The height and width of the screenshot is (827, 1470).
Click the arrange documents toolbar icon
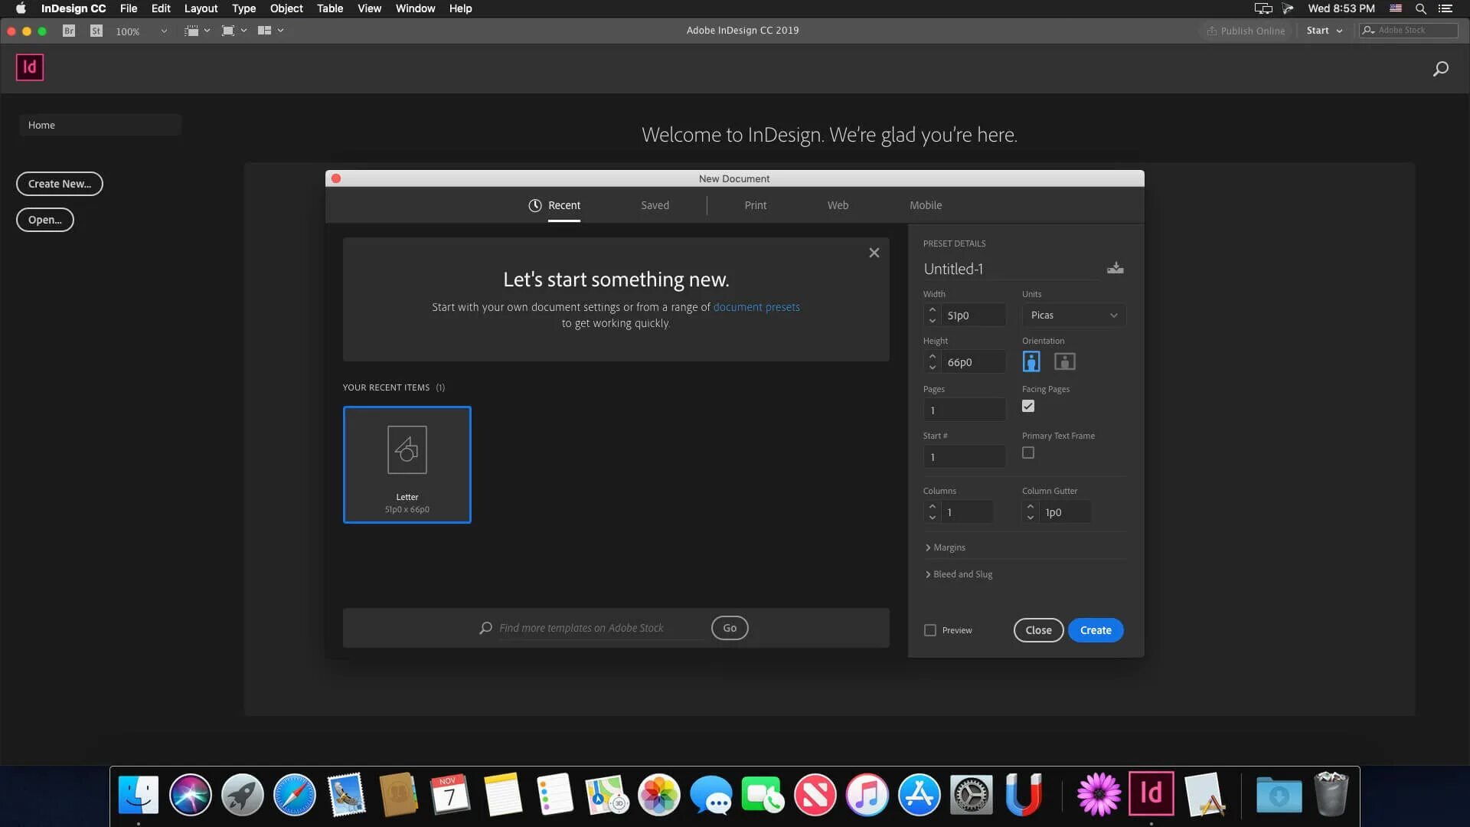pos(264,31)
